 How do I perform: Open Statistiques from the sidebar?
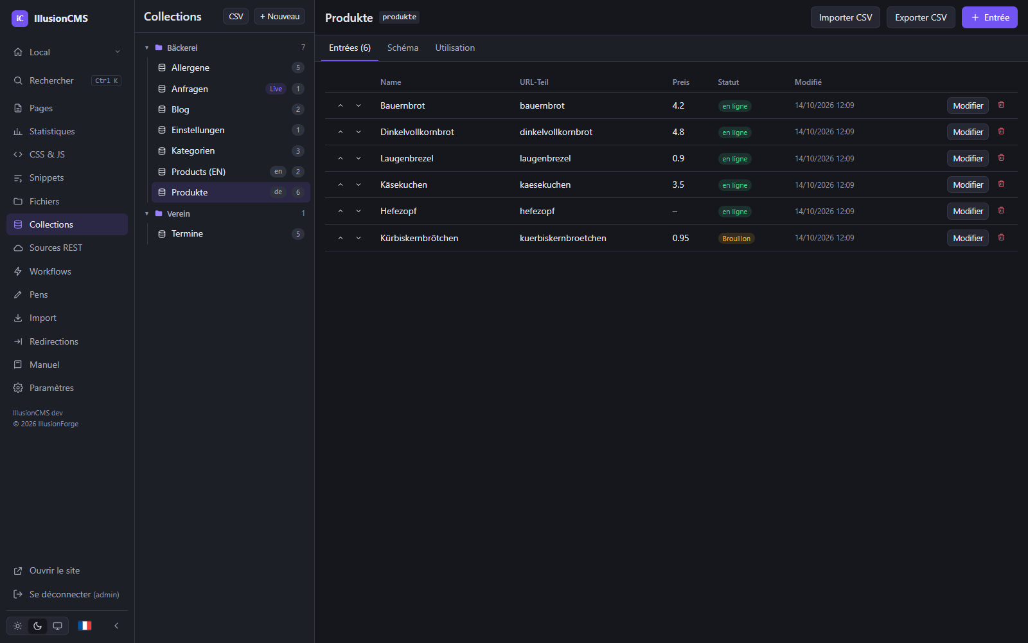pyautogui.click(x=67, y=131)
